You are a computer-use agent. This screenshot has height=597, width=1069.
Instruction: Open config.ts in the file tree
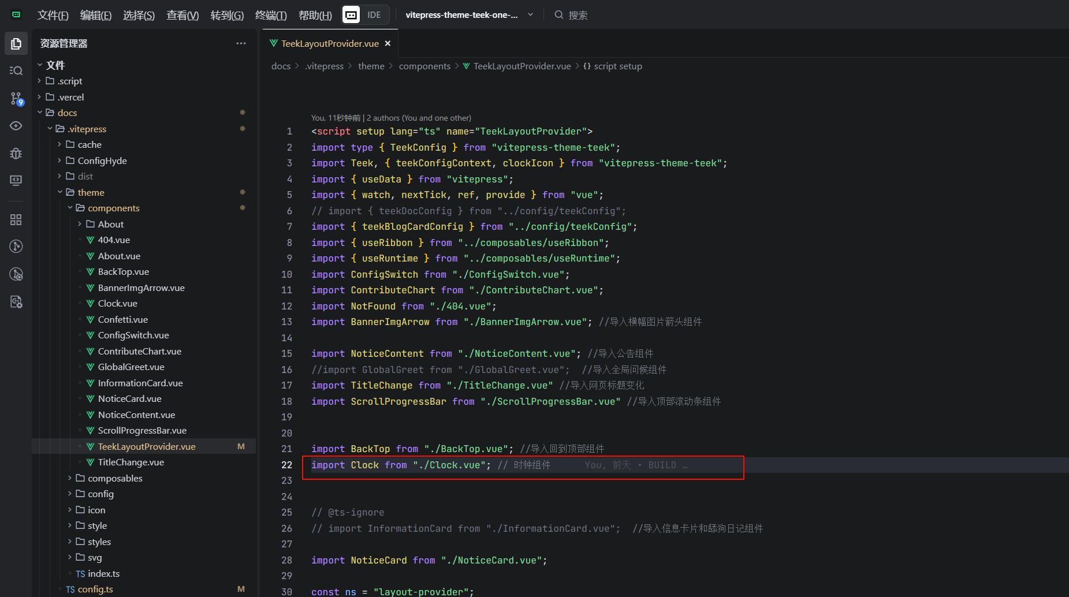(95, 589)
